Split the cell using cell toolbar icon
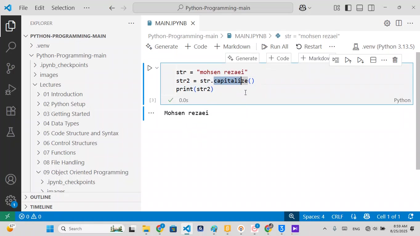The image size is (420, 236). point(373,60)
